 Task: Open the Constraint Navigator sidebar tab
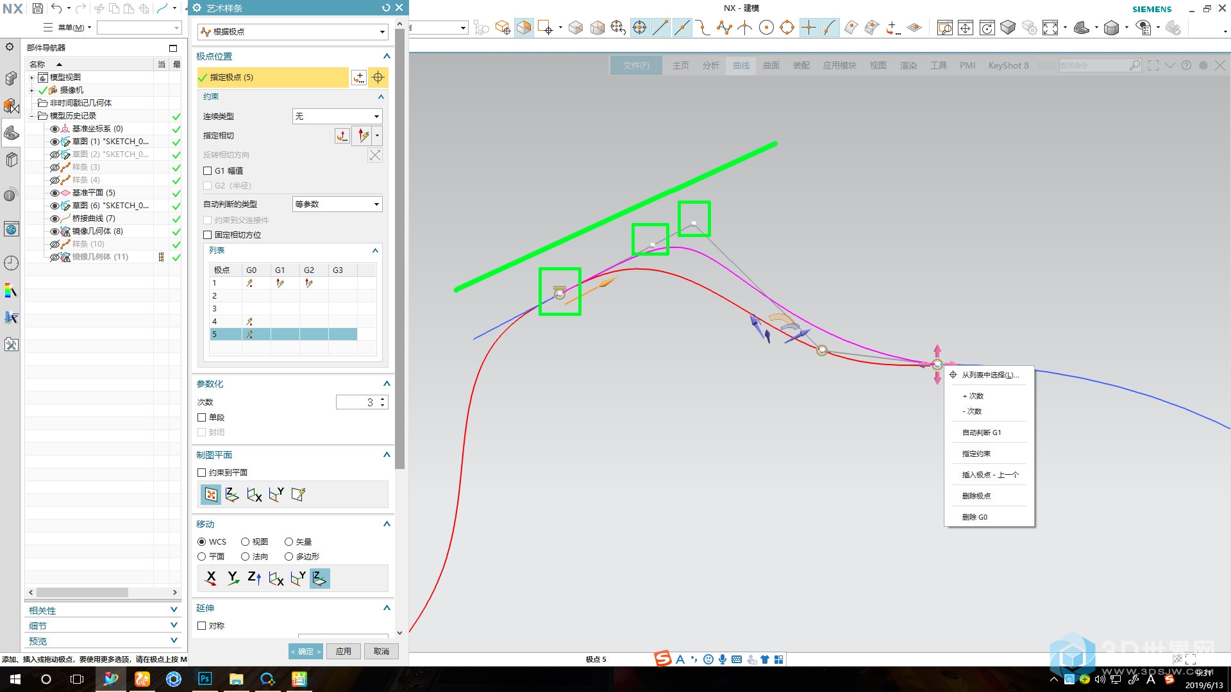[x=11, y=105]
